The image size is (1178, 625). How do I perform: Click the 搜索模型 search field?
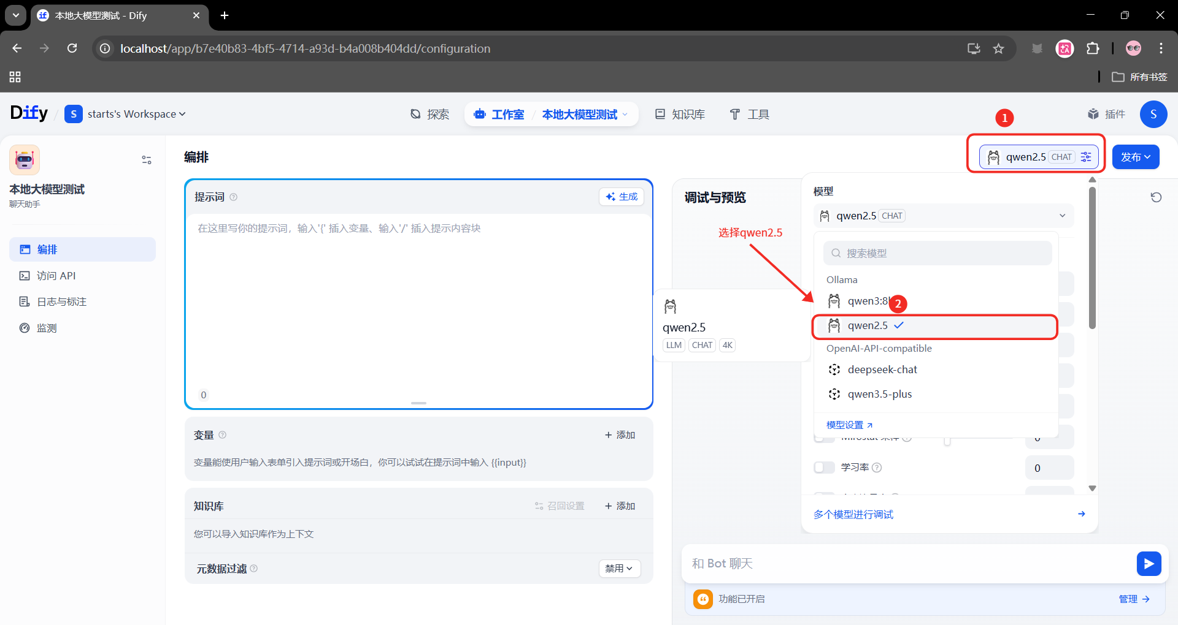pyautogui.click(x=937, y=253)
